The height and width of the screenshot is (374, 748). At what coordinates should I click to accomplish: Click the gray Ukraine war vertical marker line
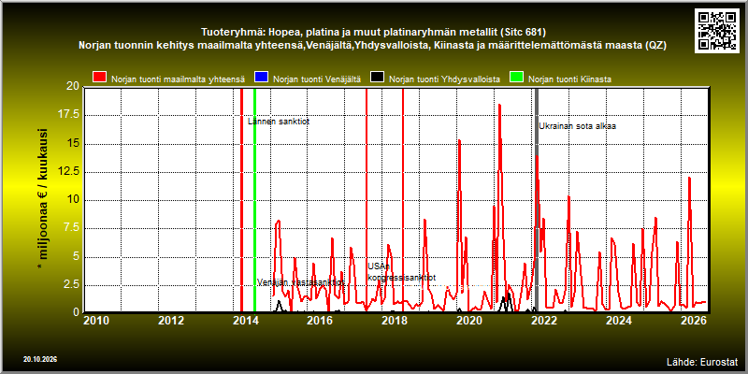tap(537, 200)
